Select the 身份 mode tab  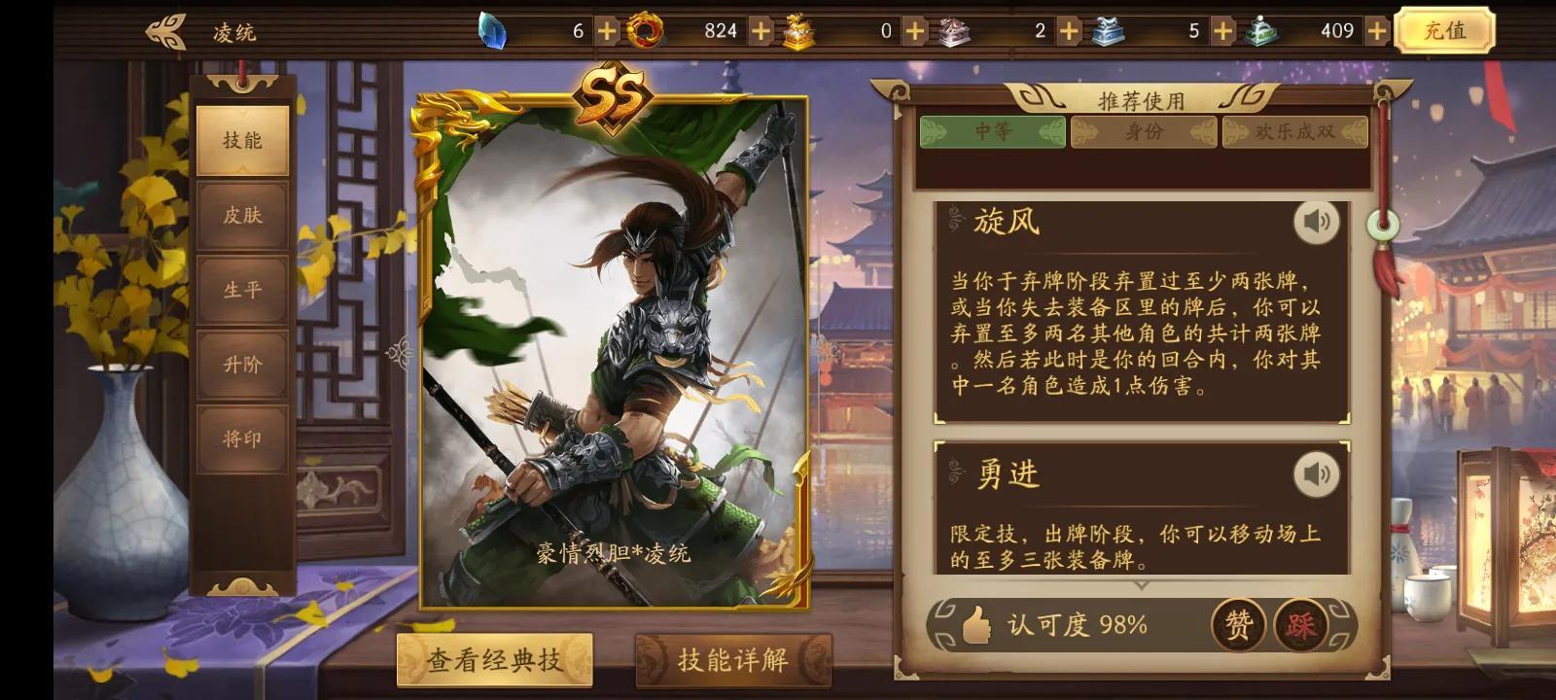click(x=1144, y=131)
